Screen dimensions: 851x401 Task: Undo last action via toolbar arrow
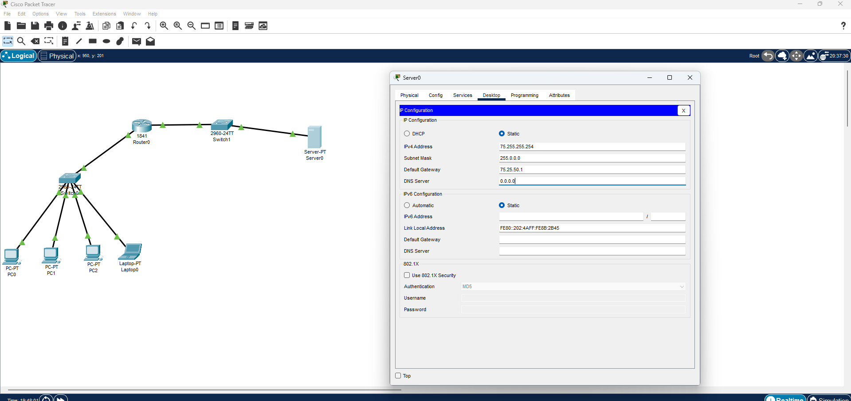tap(133, 26)
